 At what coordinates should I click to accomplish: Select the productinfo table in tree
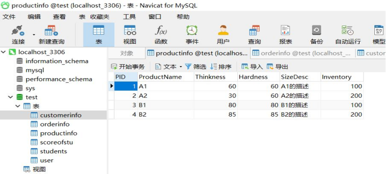point(59,133)
